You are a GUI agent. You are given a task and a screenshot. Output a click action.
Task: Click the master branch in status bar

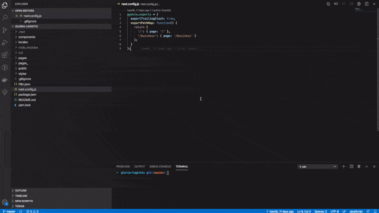(x=9, y=211)
